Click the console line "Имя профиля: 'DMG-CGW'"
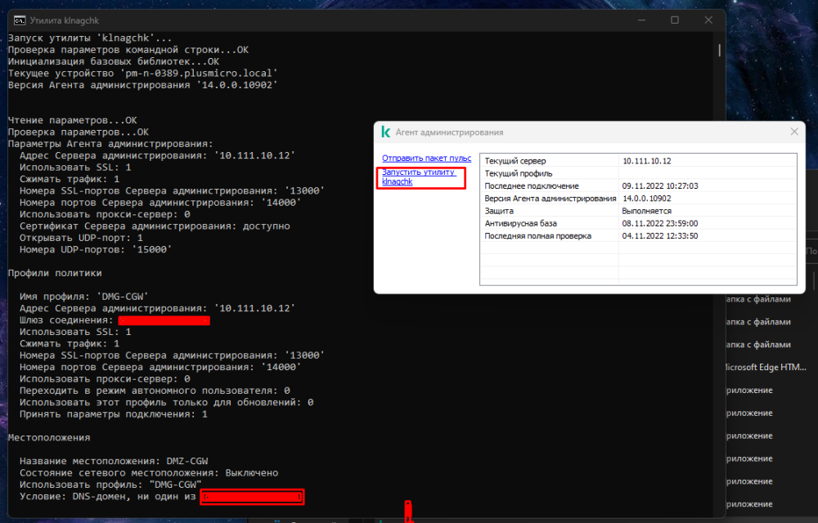 coord(84,297)
